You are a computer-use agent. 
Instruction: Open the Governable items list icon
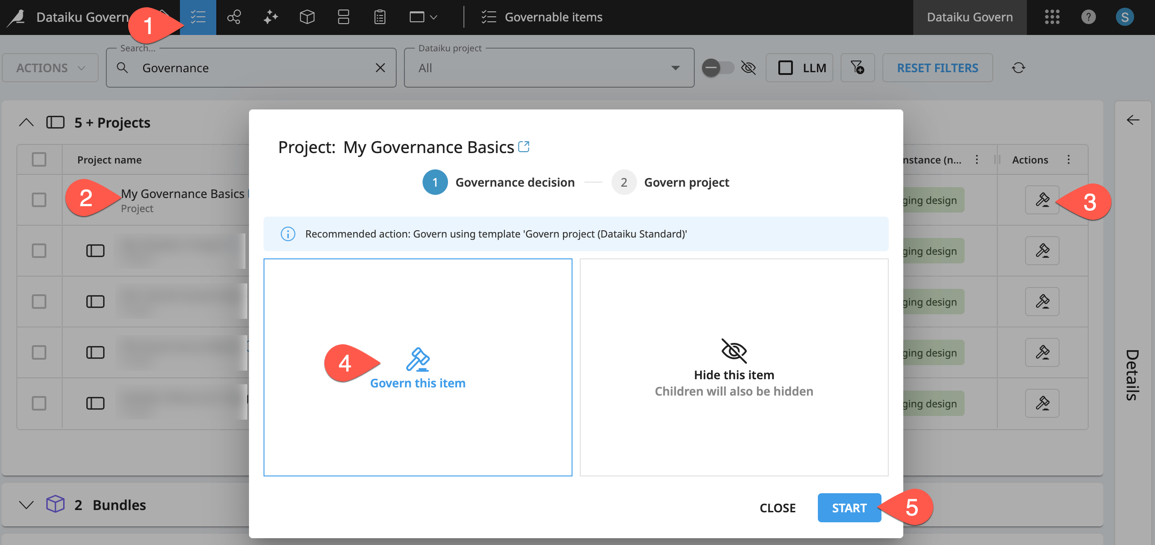point(198,17)
